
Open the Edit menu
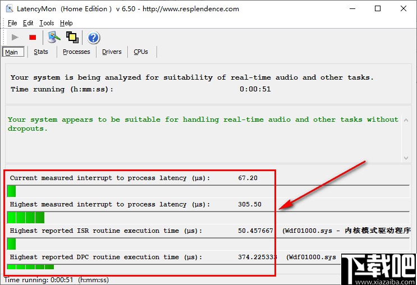[28, 23]
